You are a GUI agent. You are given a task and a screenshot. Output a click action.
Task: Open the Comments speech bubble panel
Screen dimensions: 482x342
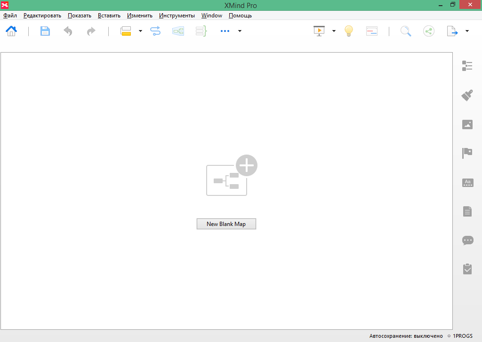tap(467, 240)
